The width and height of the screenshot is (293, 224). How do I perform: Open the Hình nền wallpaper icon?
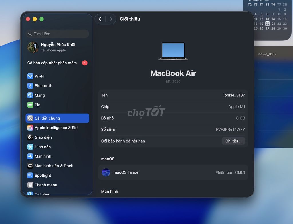(x=30, y=147)
